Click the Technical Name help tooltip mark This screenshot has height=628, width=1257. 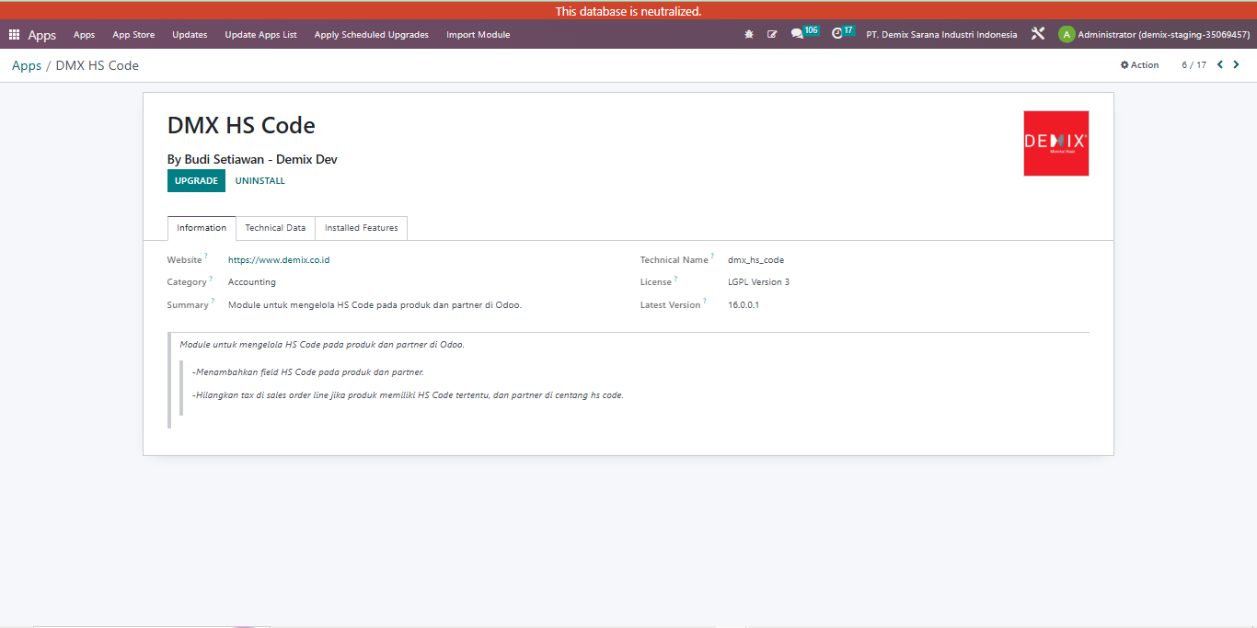pyautogui.click(x=712, y=257)
